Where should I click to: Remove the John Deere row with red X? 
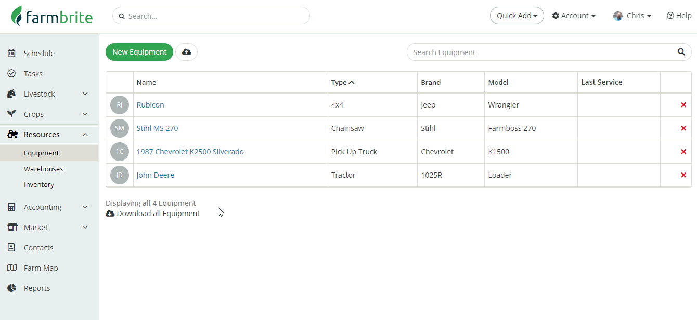point(683,175)
